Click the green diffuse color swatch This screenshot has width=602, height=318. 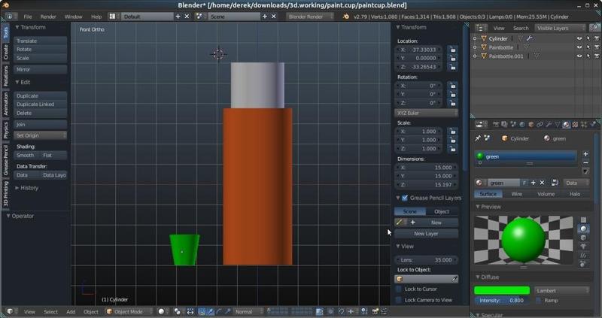click(x=501, y=290)
